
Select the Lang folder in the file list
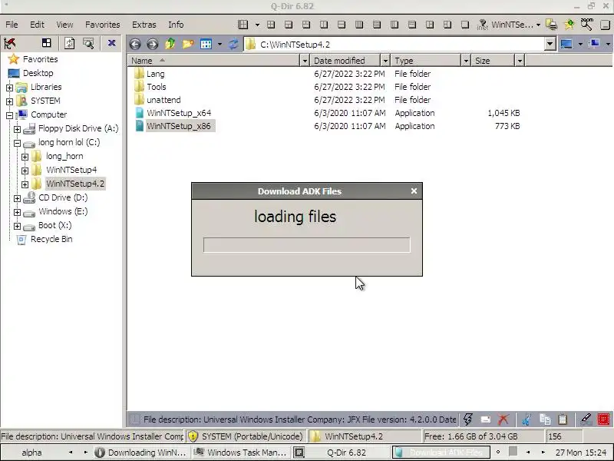[x=156, y=74]
